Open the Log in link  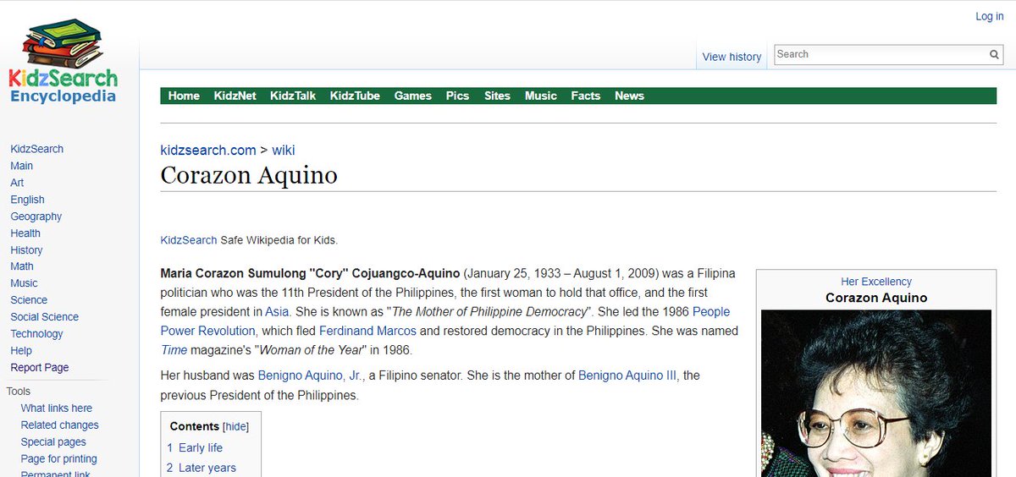(989, 16)
